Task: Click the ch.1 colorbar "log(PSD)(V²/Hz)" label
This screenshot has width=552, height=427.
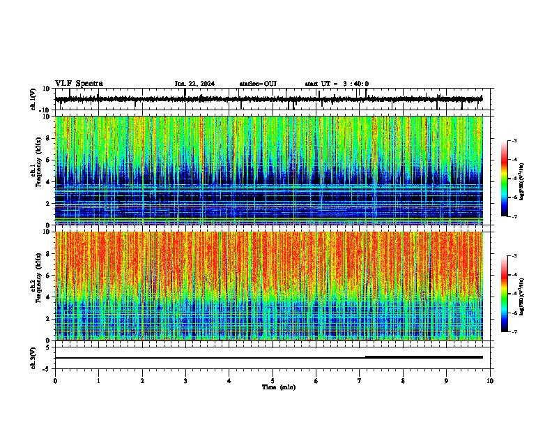Action: 521,181
